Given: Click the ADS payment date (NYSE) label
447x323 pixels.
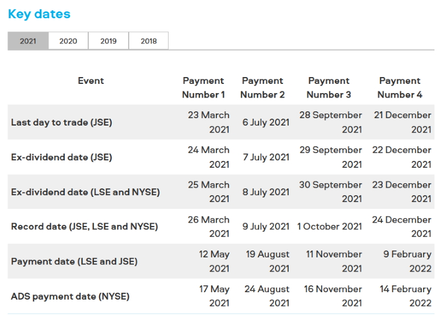Looking at the screenshot, I should pyautogui.click(x=70, y=296).
